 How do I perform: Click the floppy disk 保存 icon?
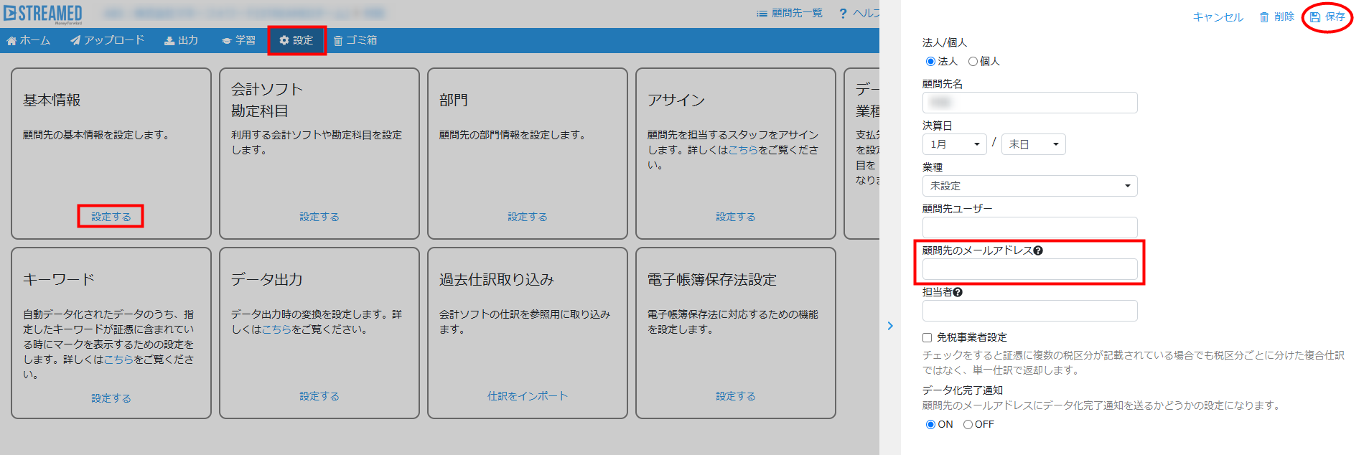(1315, 17)
